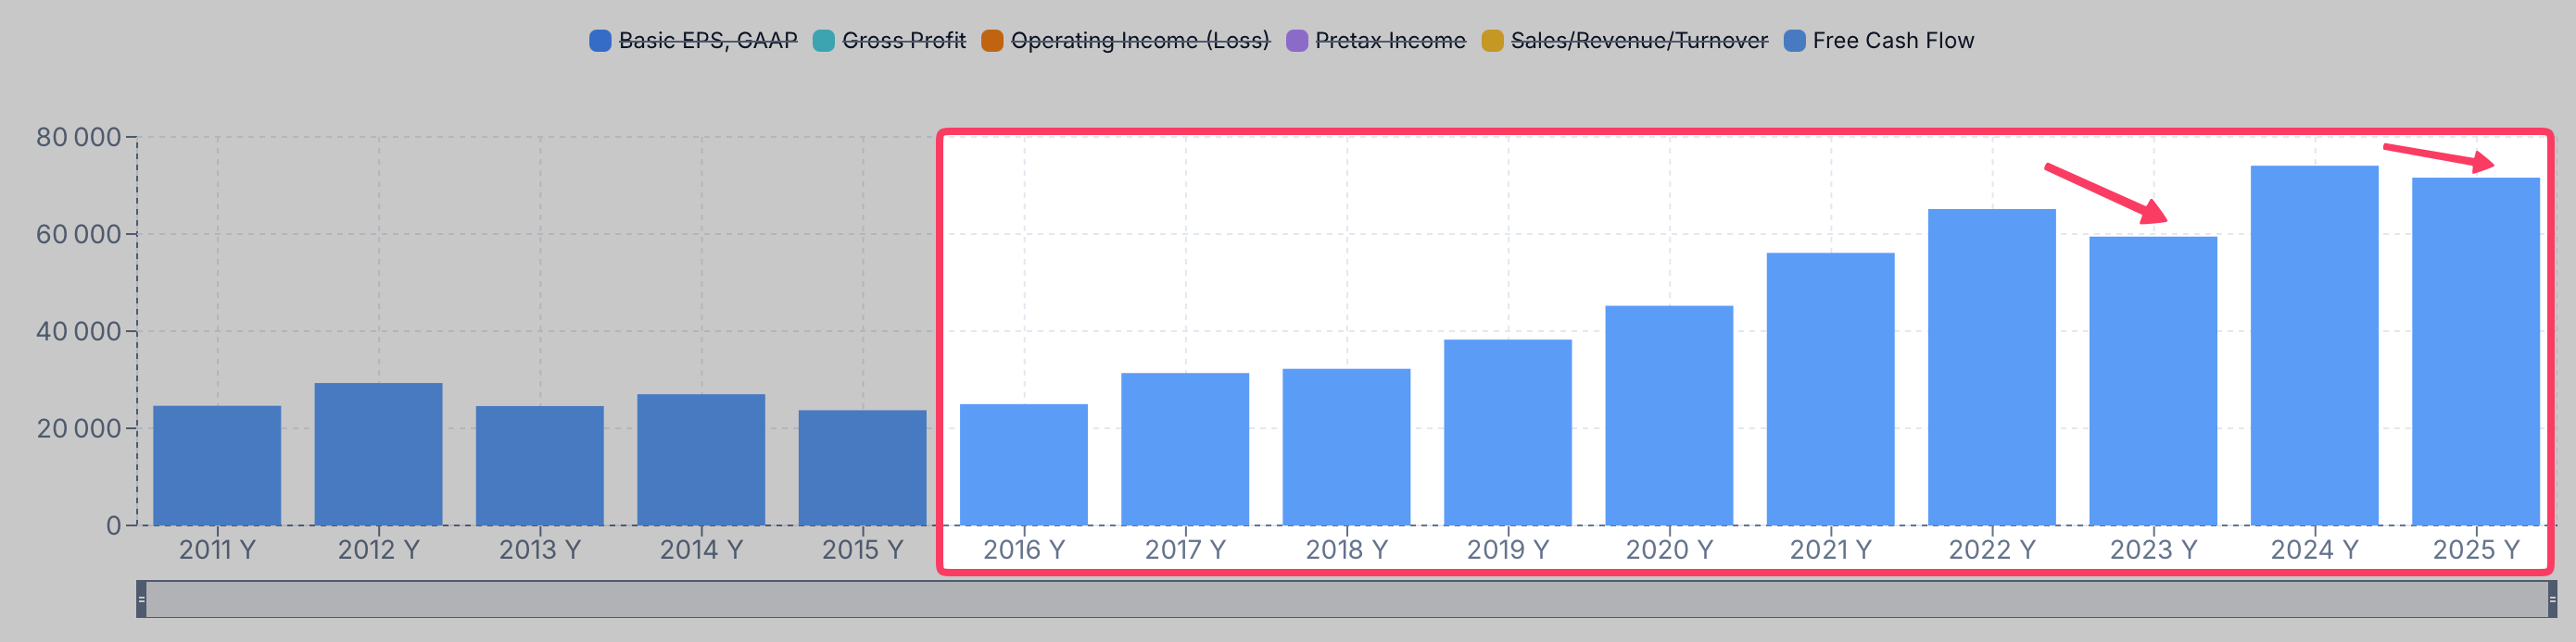Select the 2021 Y bar
This screenshot has width=2576, height=642.
[1830, 389]
